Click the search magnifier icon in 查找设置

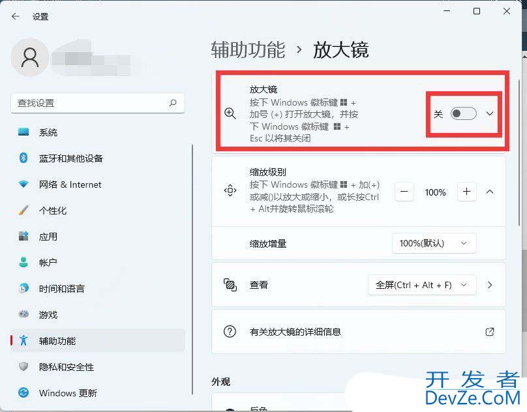coord(173,103)
